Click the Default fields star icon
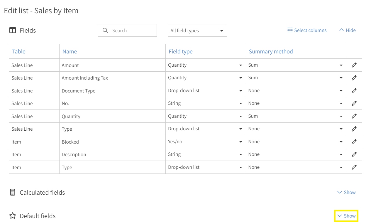This screenshot has width=371, height=224. click(12, 216)
